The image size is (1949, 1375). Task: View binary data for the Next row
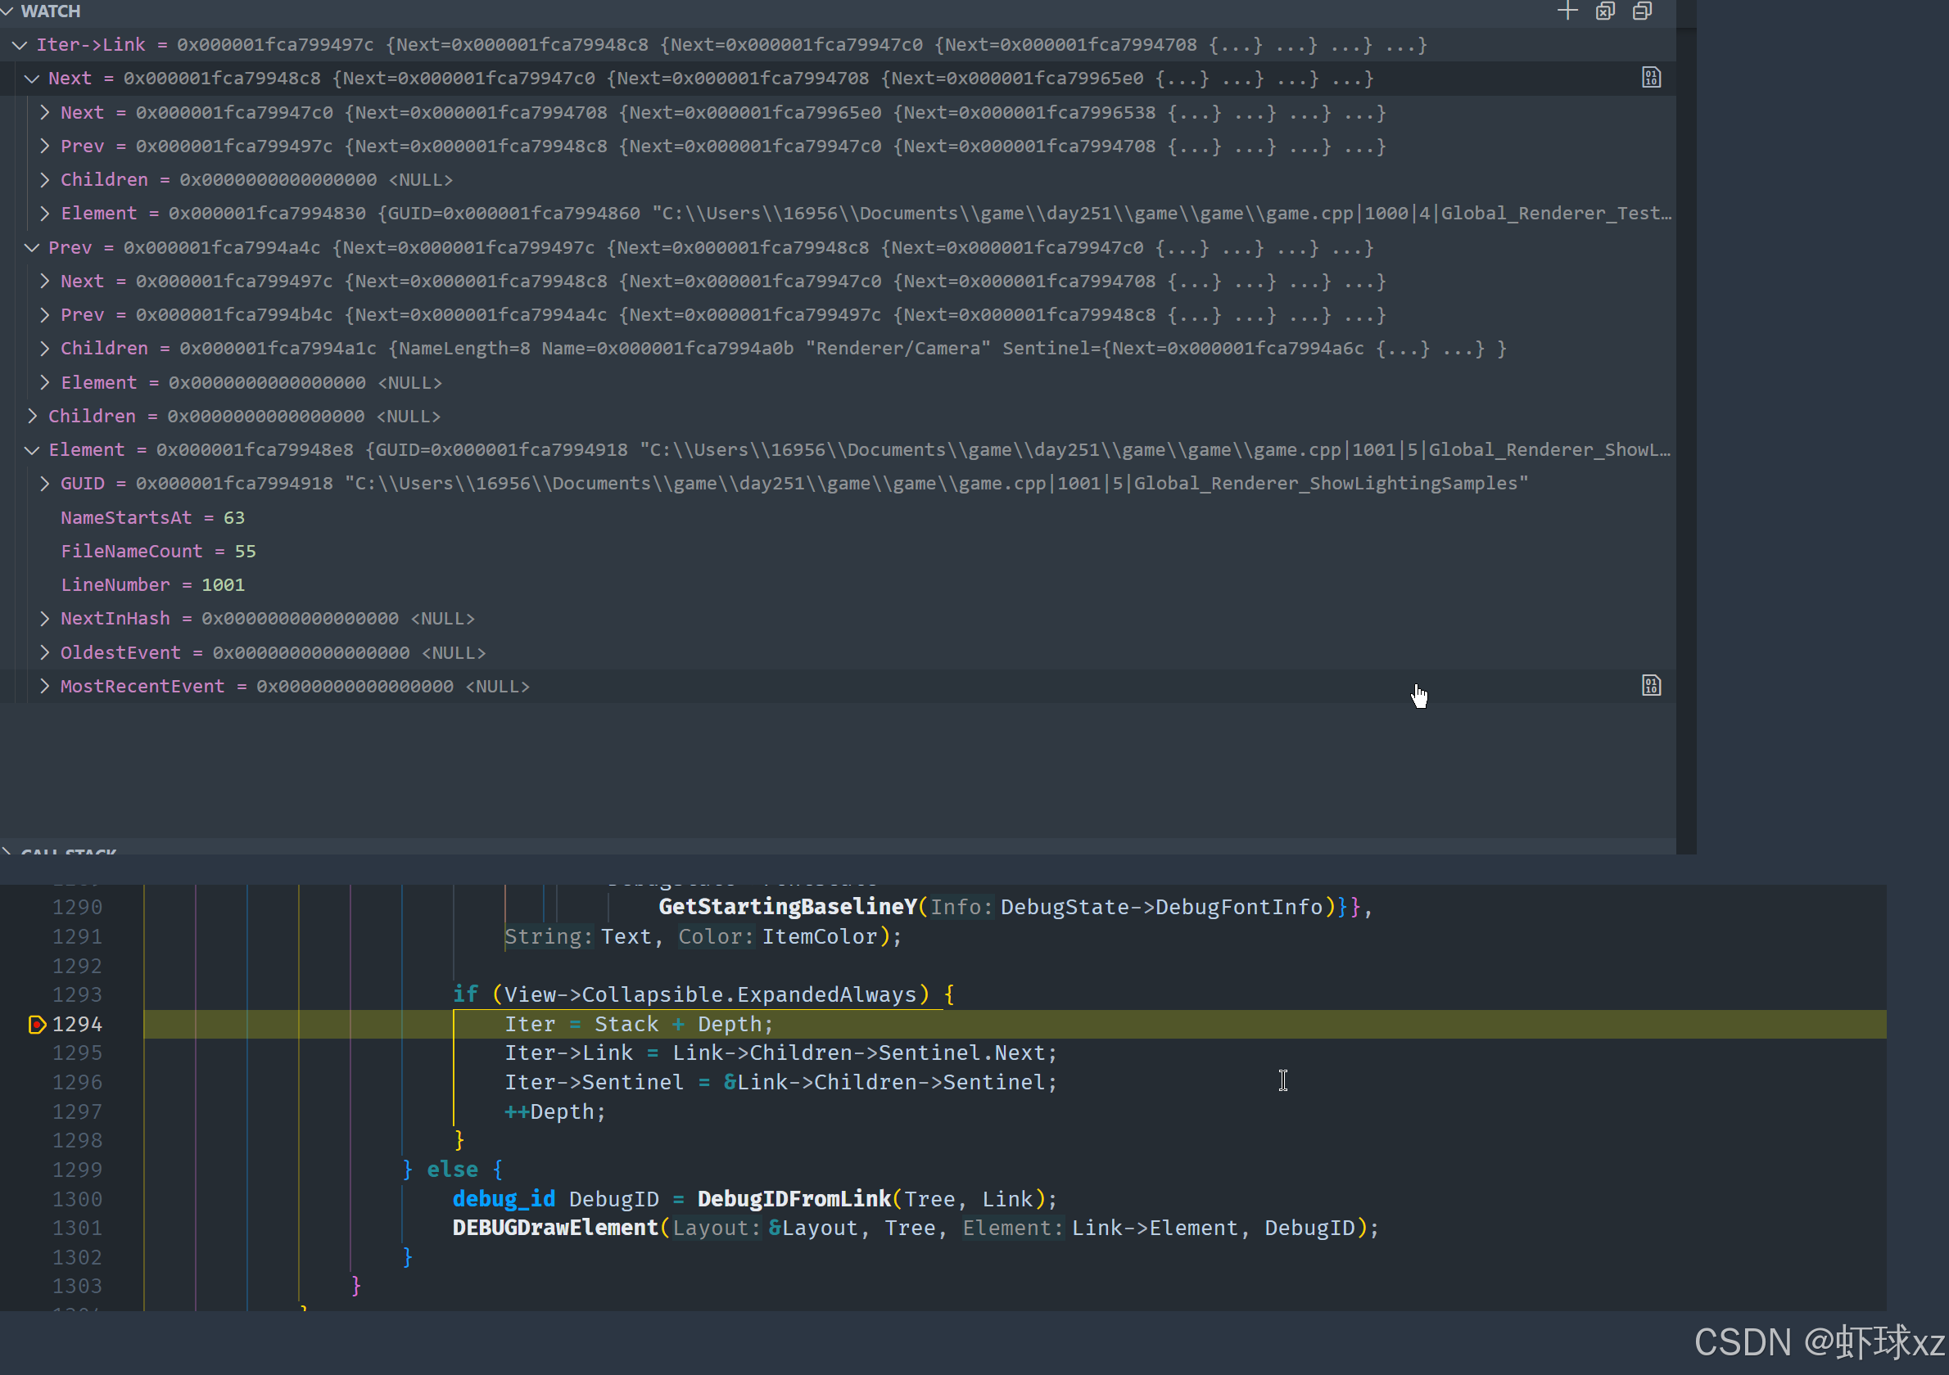tap(1650, 78)
